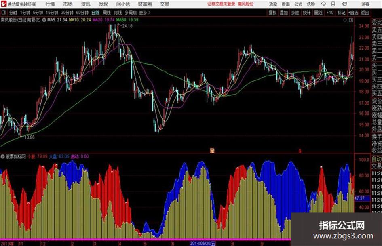Expand the 股票指标网 indicator dropdown circle
The width and height of the screenshot is (382, 246).
click(x=3, y=156)
